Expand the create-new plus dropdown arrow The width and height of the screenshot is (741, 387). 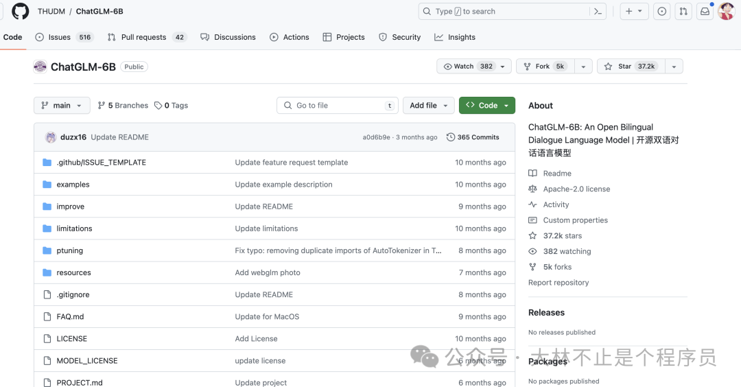(x=640, y=12)
